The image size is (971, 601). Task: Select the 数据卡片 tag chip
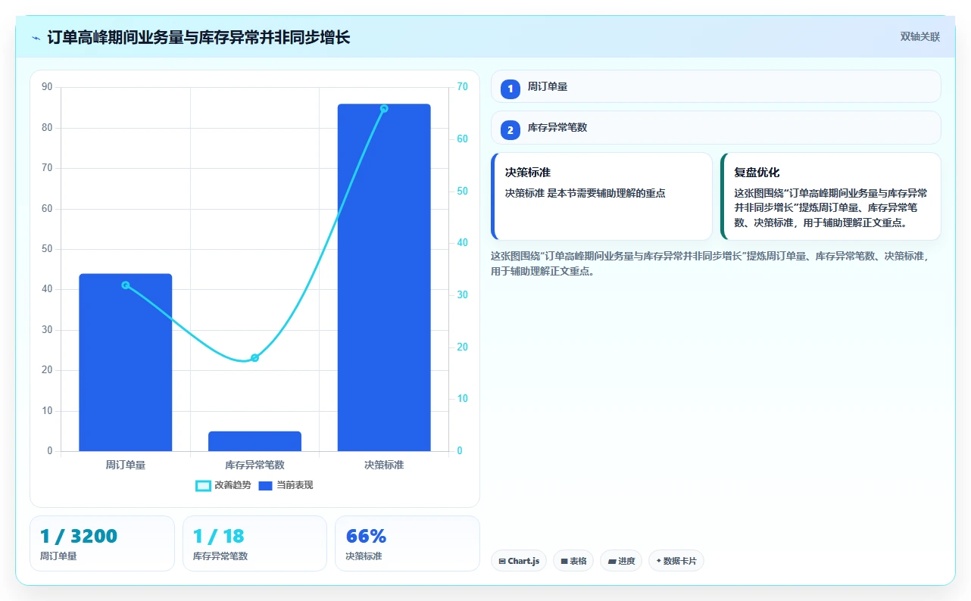(x=676, y=561)
